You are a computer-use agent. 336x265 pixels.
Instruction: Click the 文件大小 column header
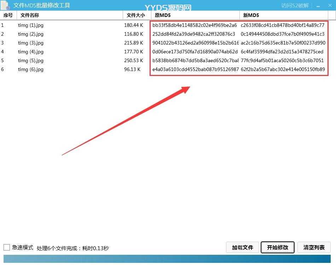click(x=137, y=15)
